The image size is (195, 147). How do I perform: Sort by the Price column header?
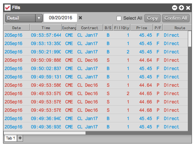tap(142, 28)
